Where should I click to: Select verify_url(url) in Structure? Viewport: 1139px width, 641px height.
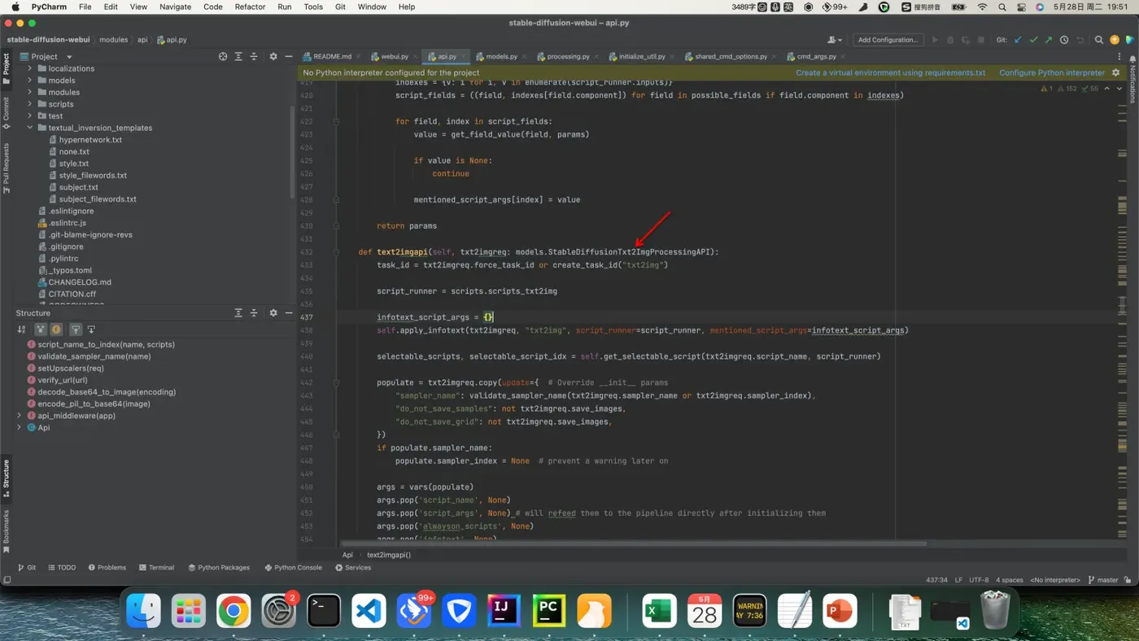(x=63, y=380)
